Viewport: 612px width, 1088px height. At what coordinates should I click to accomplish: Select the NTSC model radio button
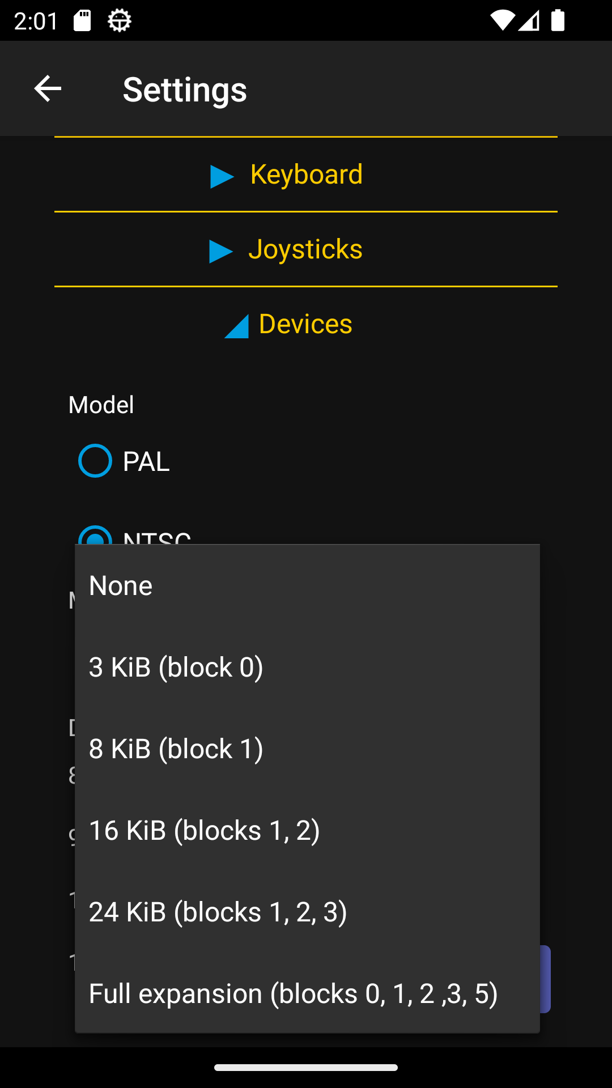coord(95,535)
